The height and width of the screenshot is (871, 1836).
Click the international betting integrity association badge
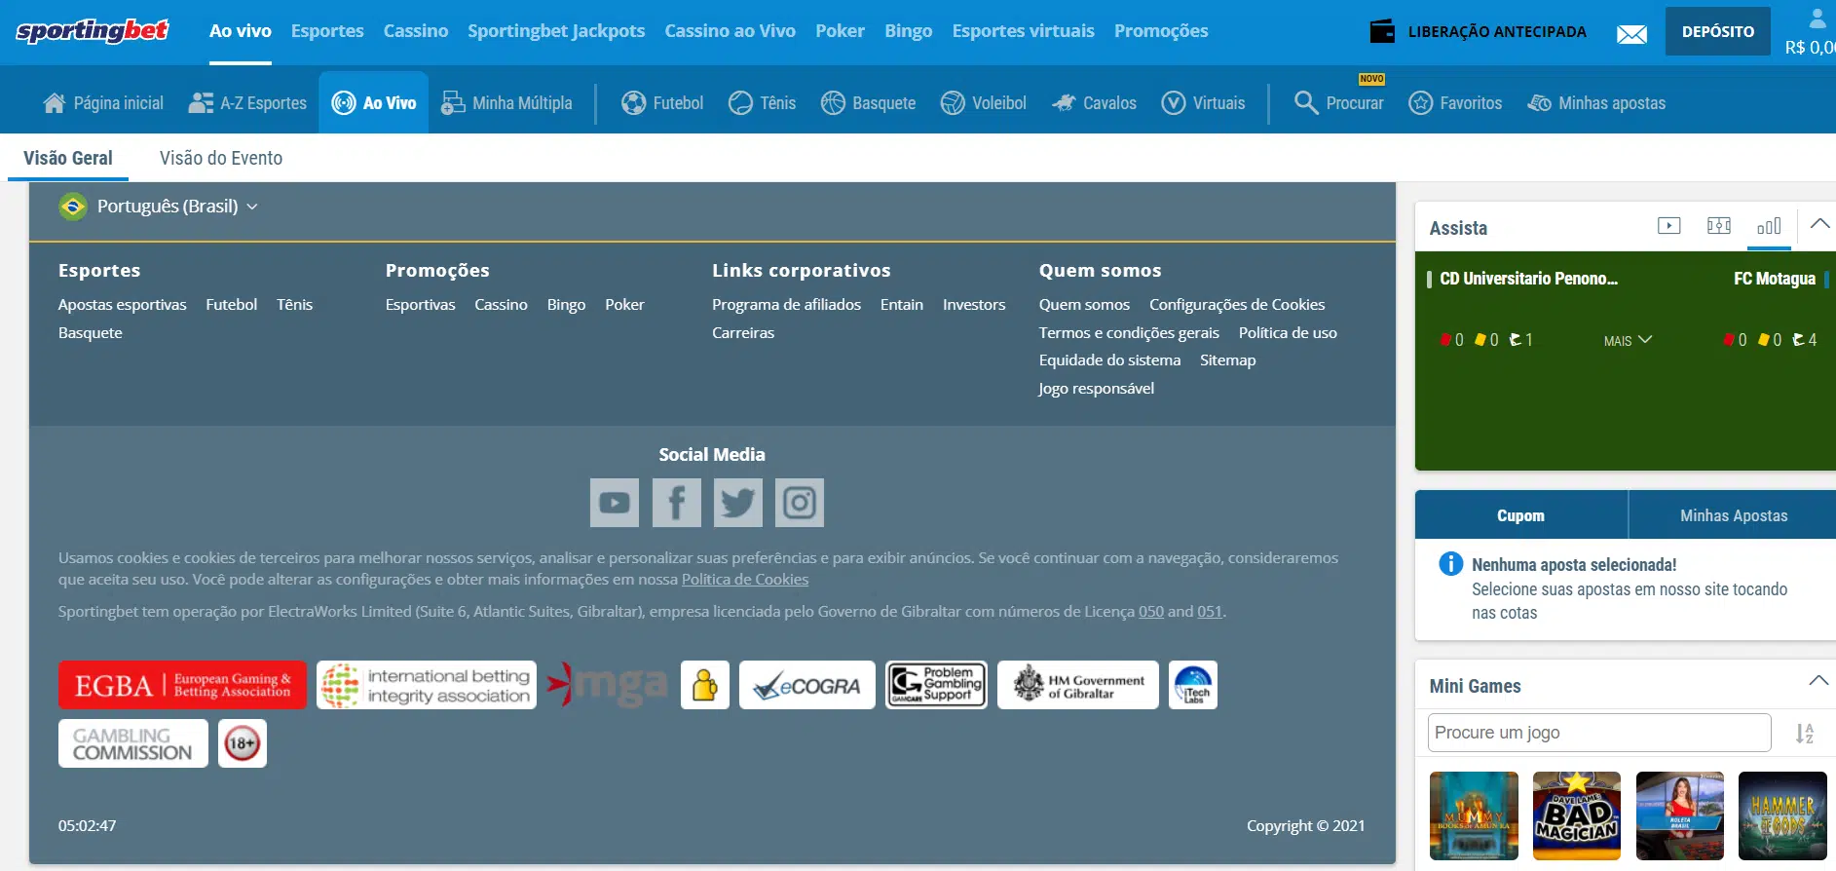[427, 685]
